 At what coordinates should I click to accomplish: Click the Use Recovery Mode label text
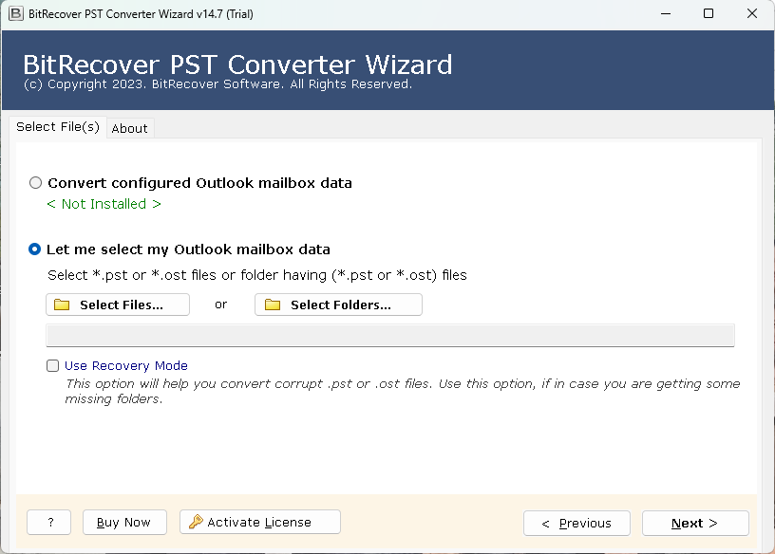click(126, 365)
